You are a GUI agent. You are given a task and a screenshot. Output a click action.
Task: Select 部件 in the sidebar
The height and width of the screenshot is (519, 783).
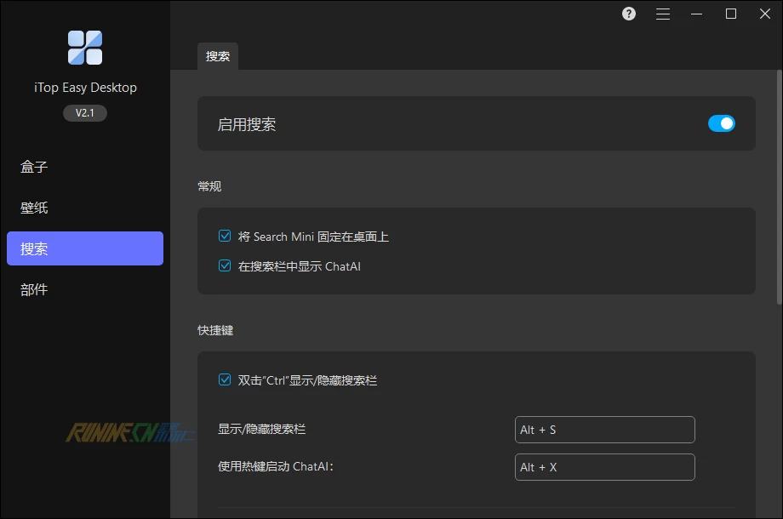(85, 289)
